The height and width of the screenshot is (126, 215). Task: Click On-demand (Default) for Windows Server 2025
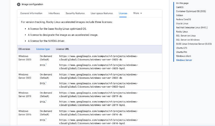click(x=46, y=58)
